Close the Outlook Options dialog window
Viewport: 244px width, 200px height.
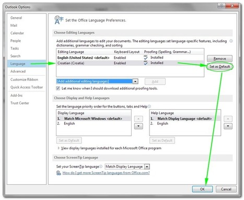pos(232,6)
